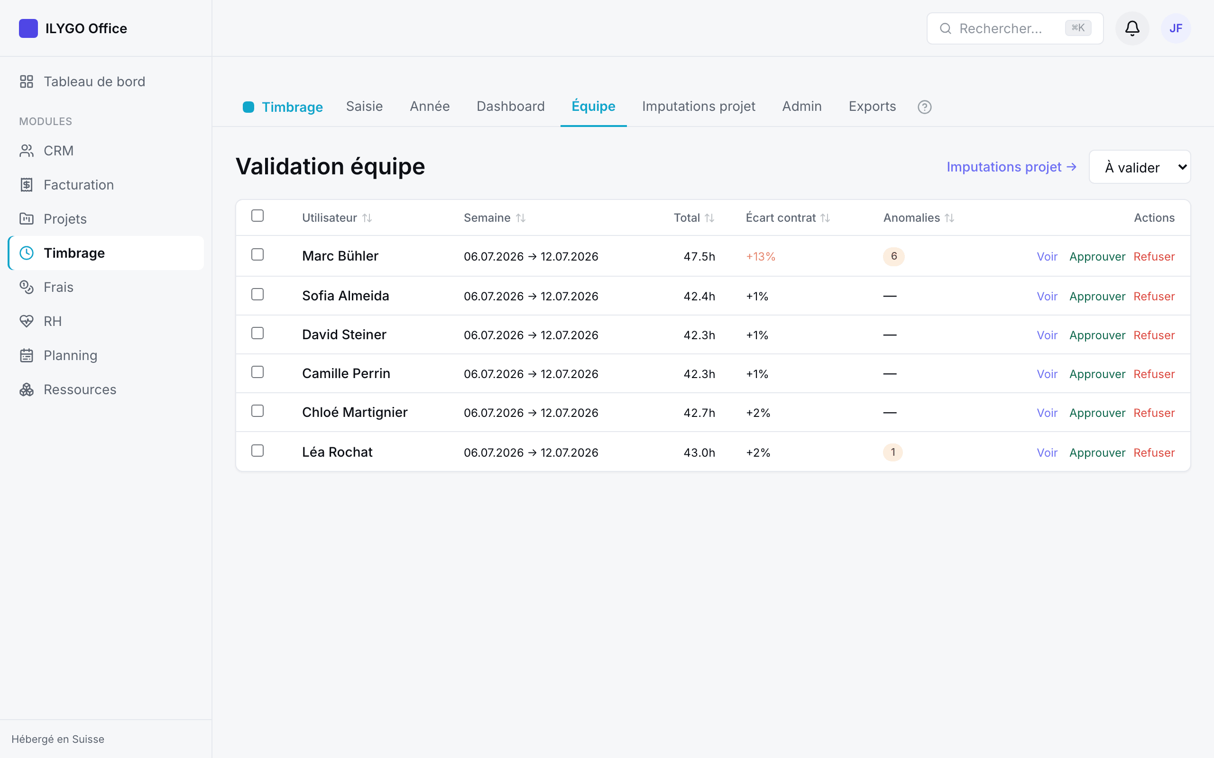
Task: Open Ressources cubes icon
Action: 27,389
